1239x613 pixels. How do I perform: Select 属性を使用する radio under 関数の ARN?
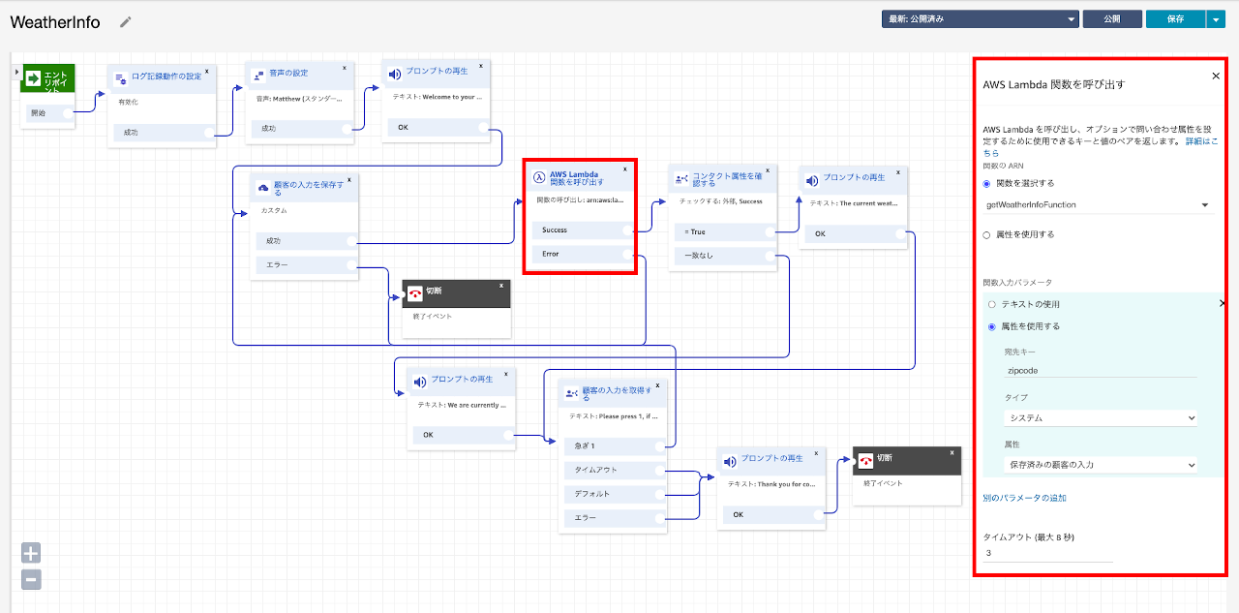pos(987,234)
